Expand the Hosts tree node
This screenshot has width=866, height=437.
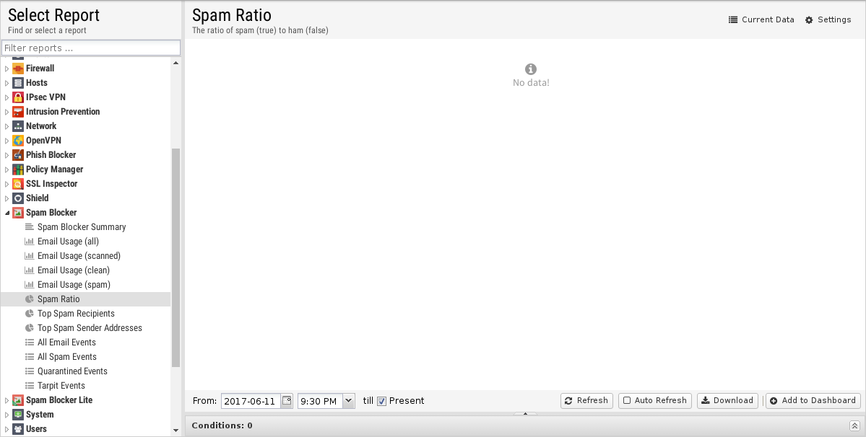coord(7,83)
